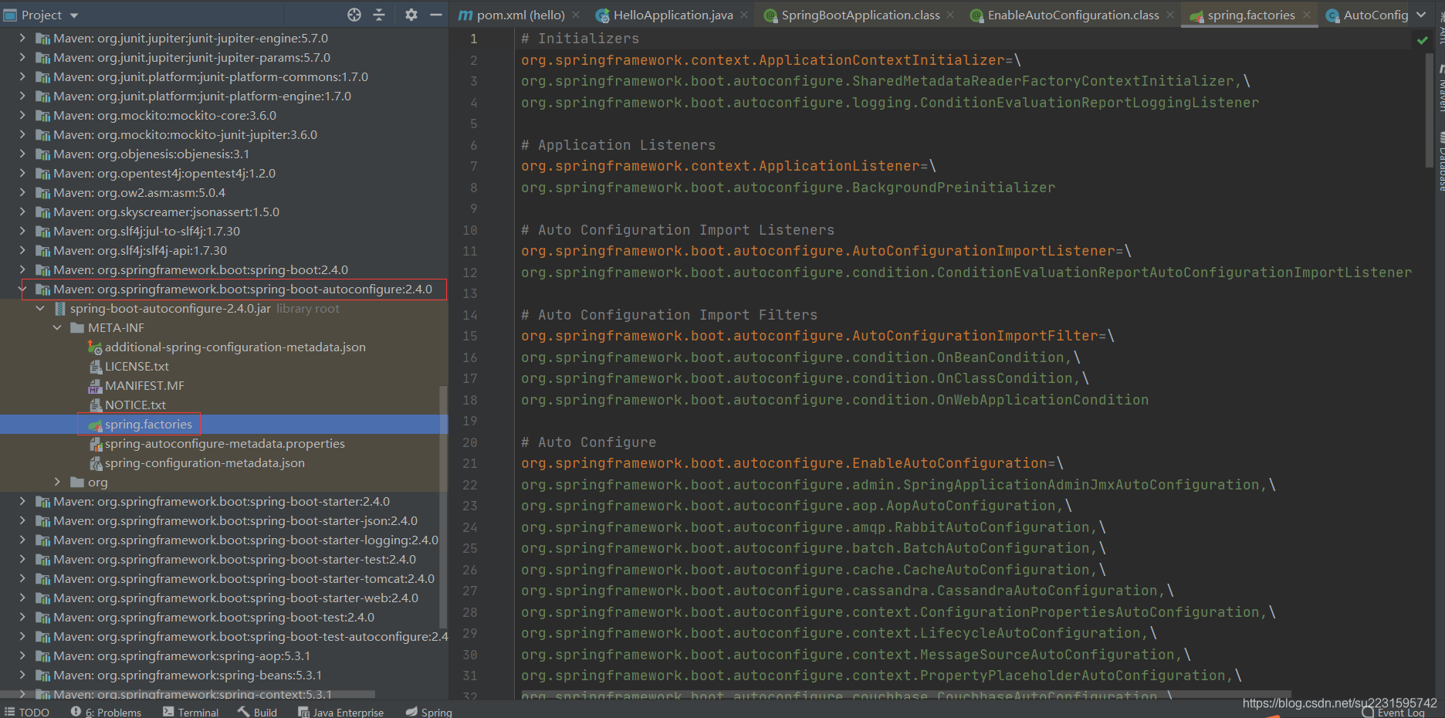Collapse the META-INF folder

click(57, 327)
